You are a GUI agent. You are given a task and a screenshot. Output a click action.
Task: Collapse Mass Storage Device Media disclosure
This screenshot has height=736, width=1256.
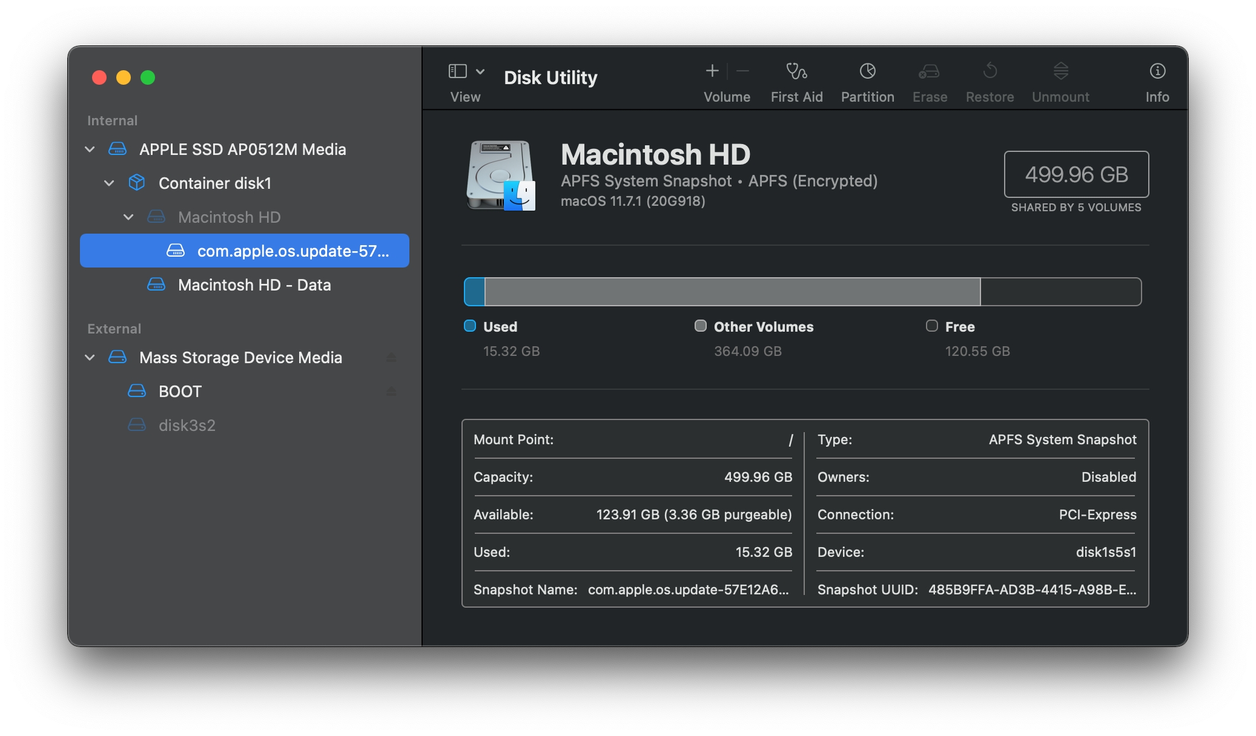click(90, 358)
